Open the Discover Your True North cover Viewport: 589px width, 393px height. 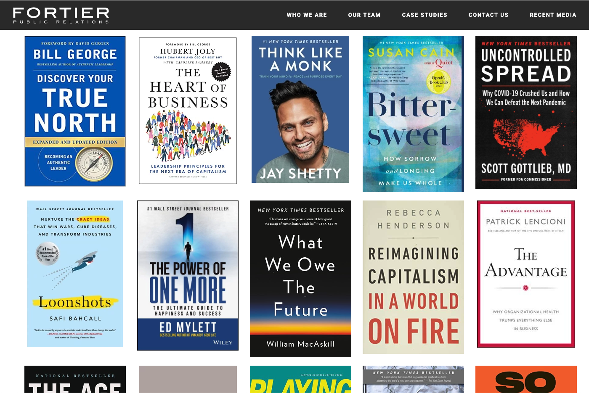(x=75, y=111)
